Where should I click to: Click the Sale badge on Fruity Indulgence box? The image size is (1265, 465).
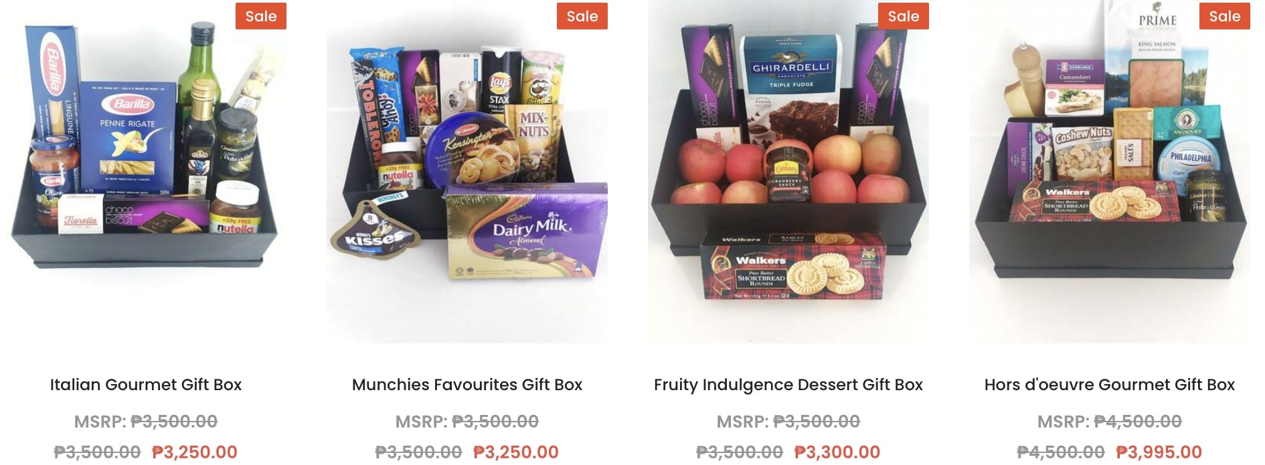904,16
